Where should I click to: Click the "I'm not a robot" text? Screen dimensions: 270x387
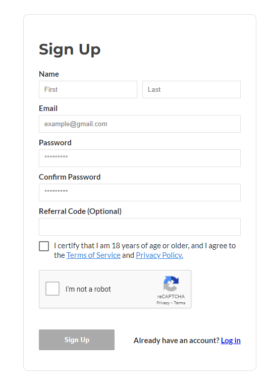(x=88, y=289)
